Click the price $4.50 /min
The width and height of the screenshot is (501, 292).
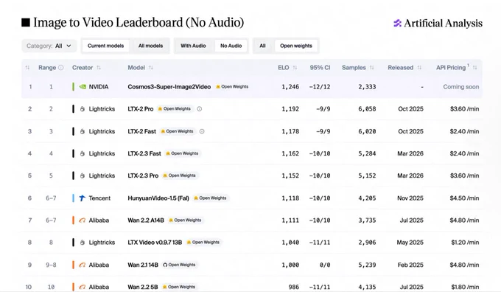pyautogui.click(x=464, y=198)
